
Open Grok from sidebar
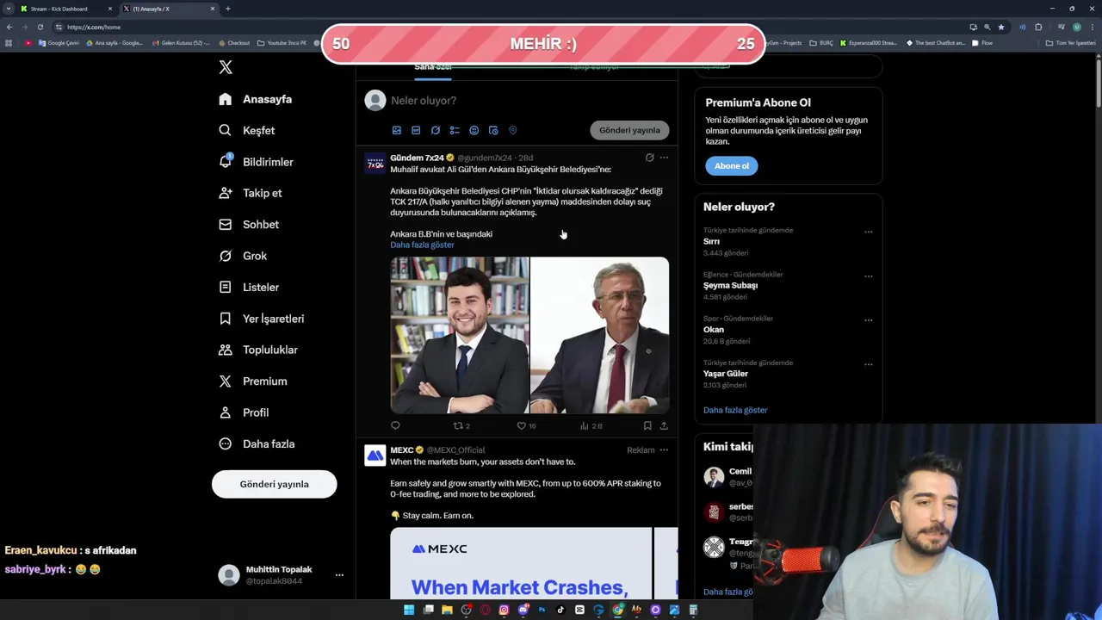[243, 256]
